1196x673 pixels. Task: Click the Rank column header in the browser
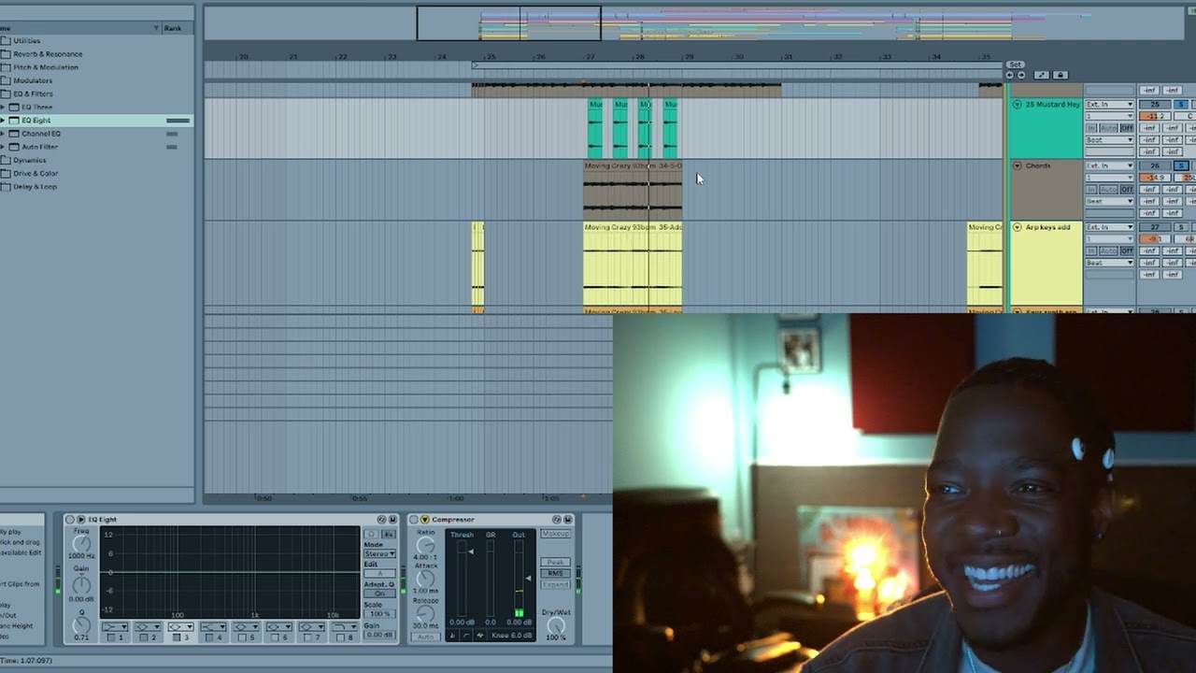(172, 28)
